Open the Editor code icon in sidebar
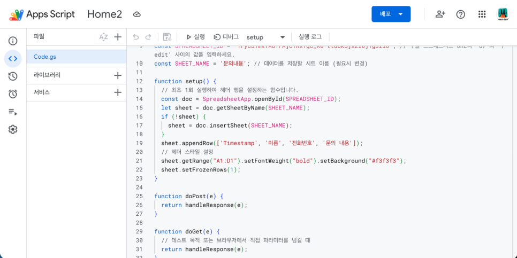The height and width of the screenshot is (258, 517). pos(13,59)
